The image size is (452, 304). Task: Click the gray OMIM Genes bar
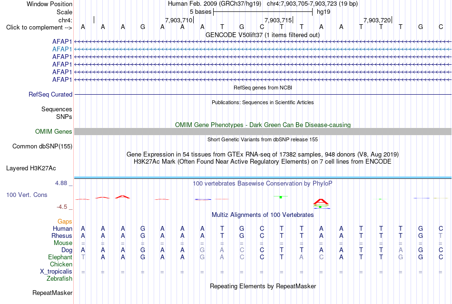click(x=263, y=132)
